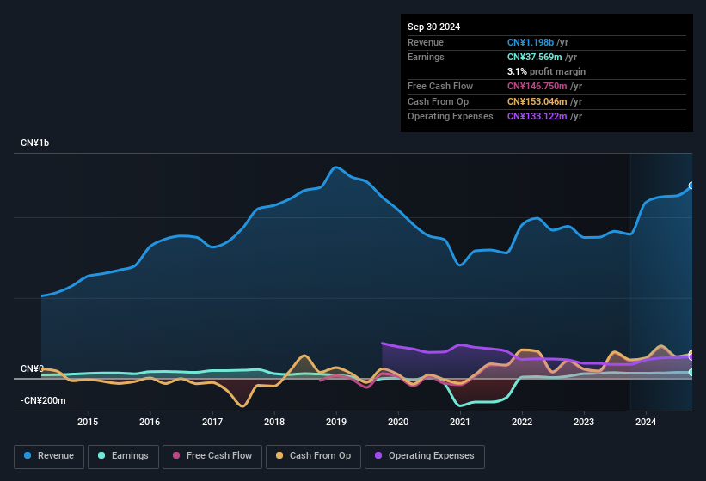This screenshot has height=481, width=706.
Task: Click the 2022 x-axis label
Action: click(522, 422)
